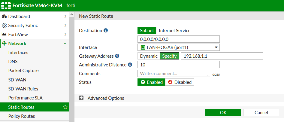Open the Interface dropdown LAN-HOGAR (port1)
This screenshot has height=122, width=284.
[178, 47]
